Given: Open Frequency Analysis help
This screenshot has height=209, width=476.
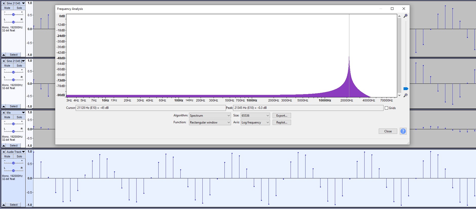Looking at the screenshot, I should pos(403,131).
